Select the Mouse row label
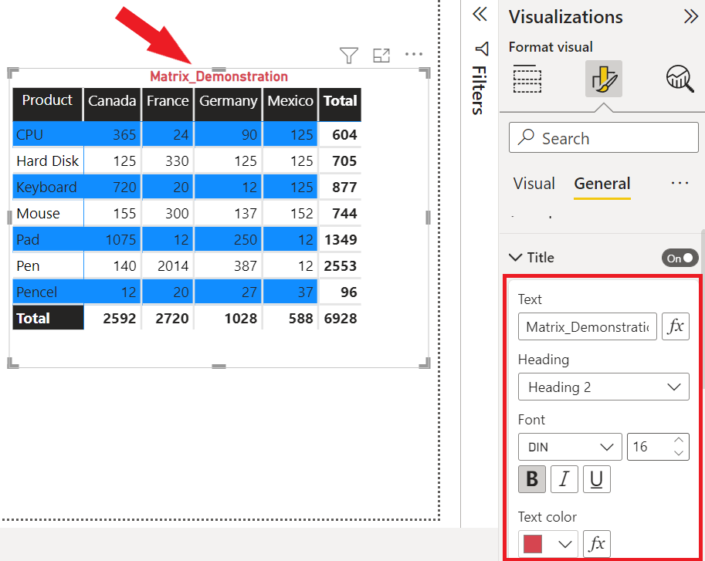The image size is (705, 561). click(38, 213)
